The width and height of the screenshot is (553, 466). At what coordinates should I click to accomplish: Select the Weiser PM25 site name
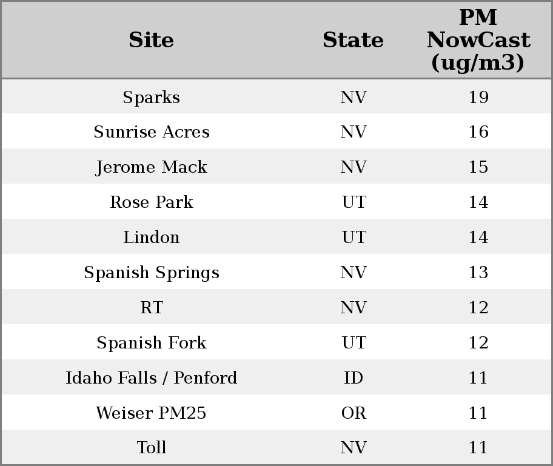(x=152, y=413)
